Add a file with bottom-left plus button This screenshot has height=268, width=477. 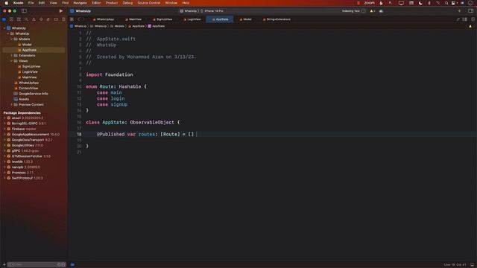point(4,265)
